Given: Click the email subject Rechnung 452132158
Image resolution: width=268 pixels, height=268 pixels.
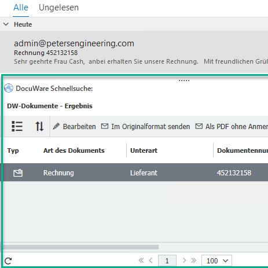Looking at the screenshot, I should 46,53.
